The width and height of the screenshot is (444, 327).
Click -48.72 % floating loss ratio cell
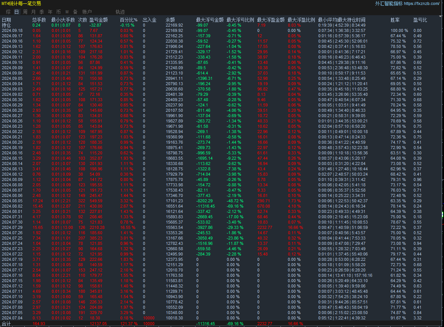click(x=235, y=201)
